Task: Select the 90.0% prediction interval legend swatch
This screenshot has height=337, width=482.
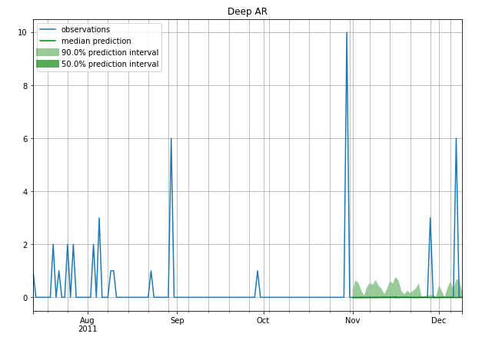Action: click(x=47, y=52)
